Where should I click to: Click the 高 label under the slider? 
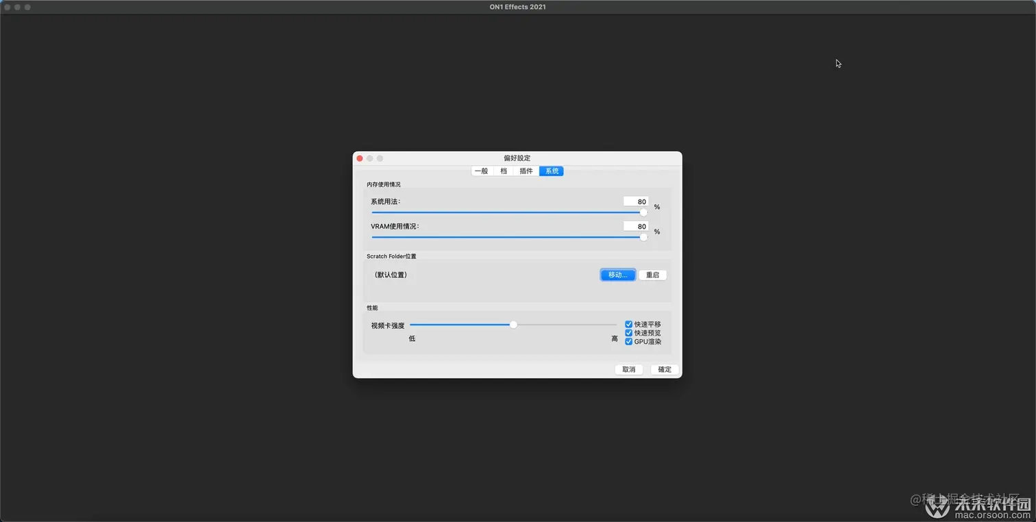(x=615, y=338)
